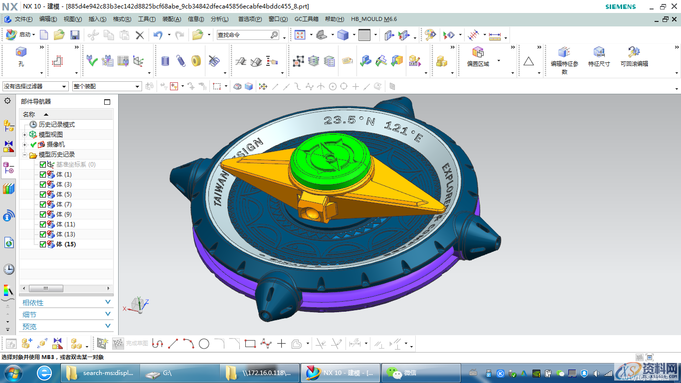The image size is (681, 383).
Task: Toggle visibility checkbox for 体 (15)
Action: point(43,244)
